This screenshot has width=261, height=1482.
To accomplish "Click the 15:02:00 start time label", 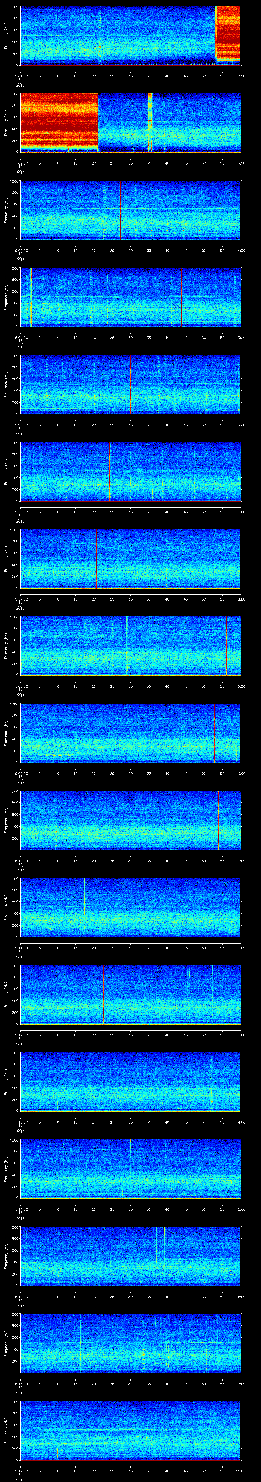I will coord(20,163).
